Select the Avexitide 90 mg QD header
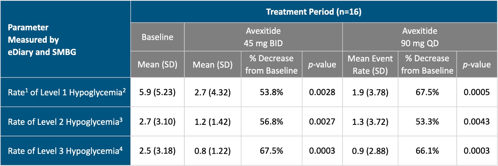 click(x=420, y=37)
